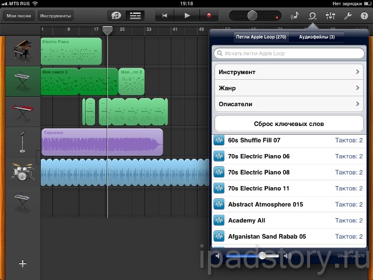
Task: Click the loud volume speaker icon
Action: pos(287,256)
